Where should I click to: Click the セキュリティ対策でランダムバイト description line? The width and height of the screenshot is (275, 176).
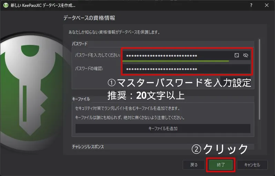(x=128, y=108)
